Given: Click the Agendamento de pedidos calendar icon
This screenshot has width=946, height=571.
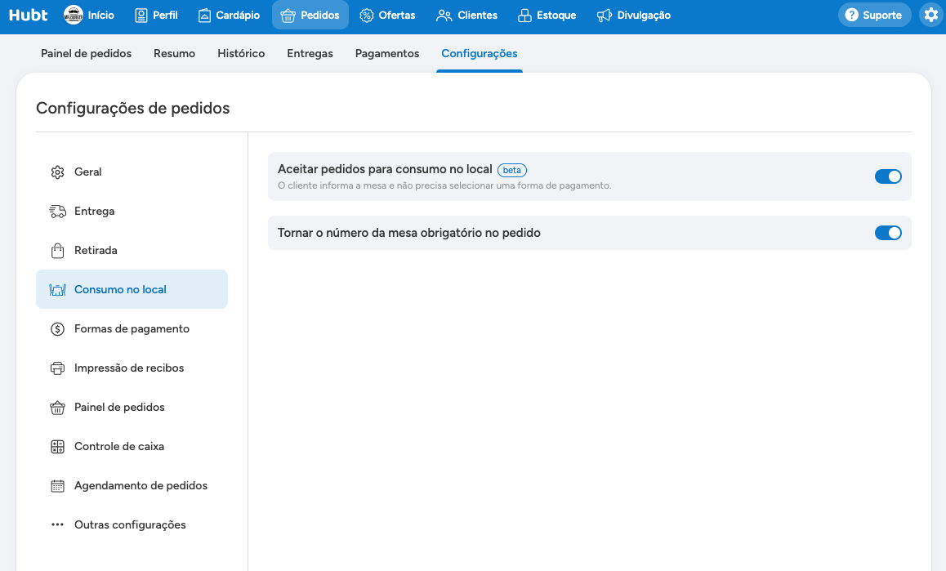Looking at the screenshot, I should pyautogui.click(x=57, y=486).
